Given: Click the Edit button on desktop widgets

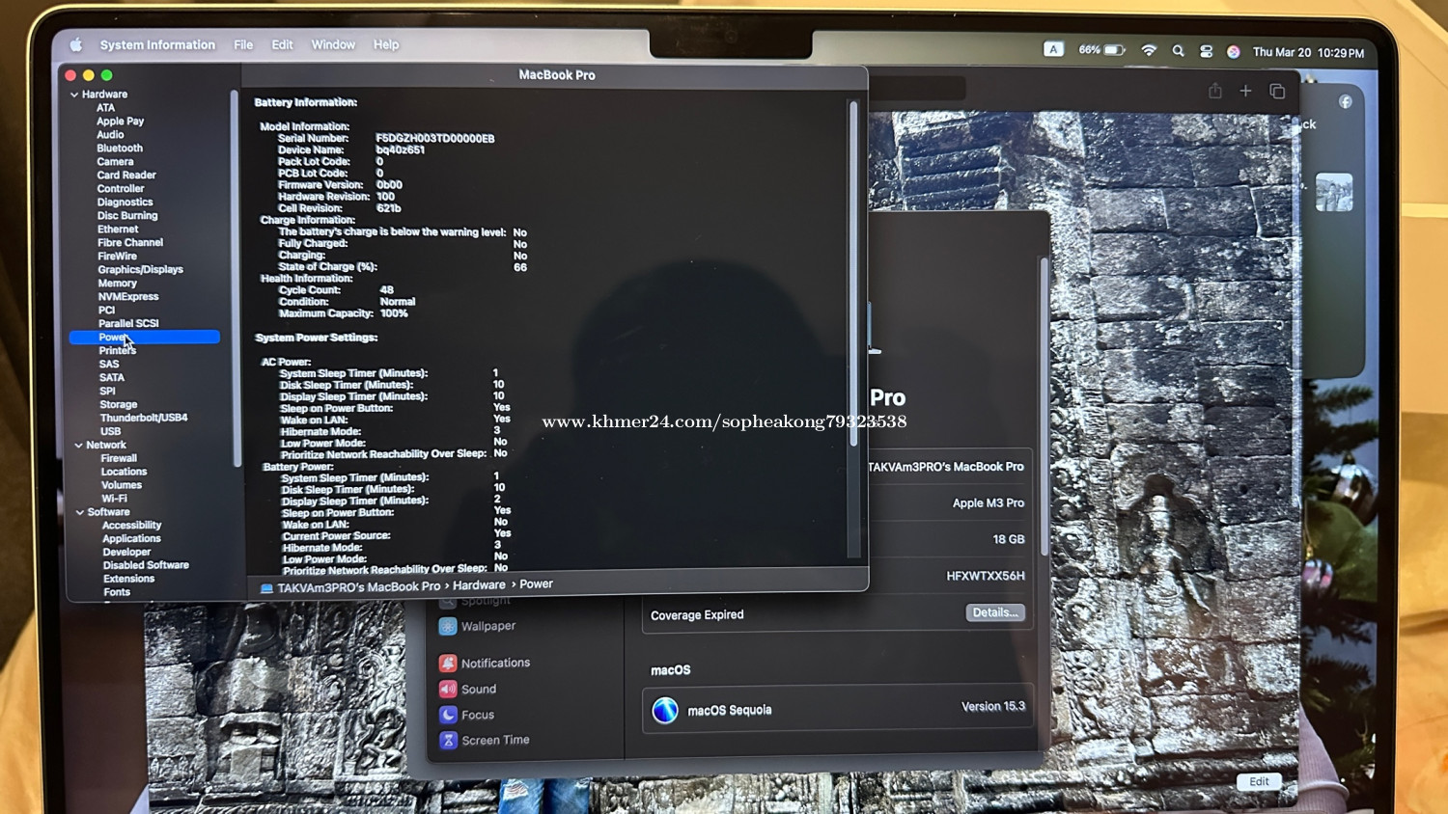Looking at the screenshot, I should click(x=1259, y=782).
